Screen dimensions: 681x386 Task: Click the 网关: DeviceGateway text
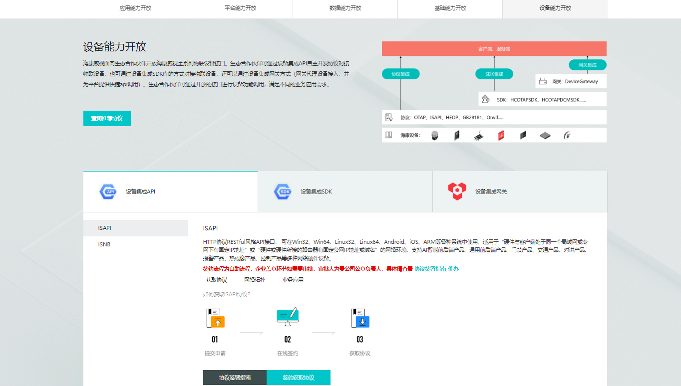tap(575, 81)
